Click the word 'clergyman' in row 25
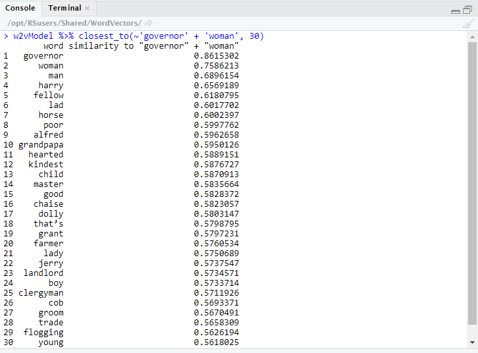 coord(41,293)
